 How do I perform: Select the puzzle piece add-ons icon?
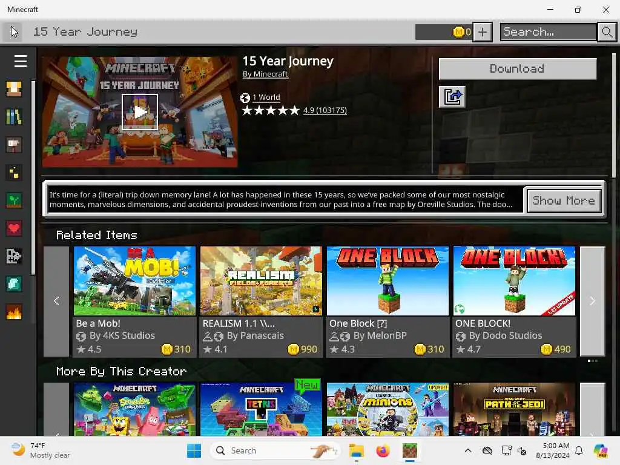(x=14, y=256)
